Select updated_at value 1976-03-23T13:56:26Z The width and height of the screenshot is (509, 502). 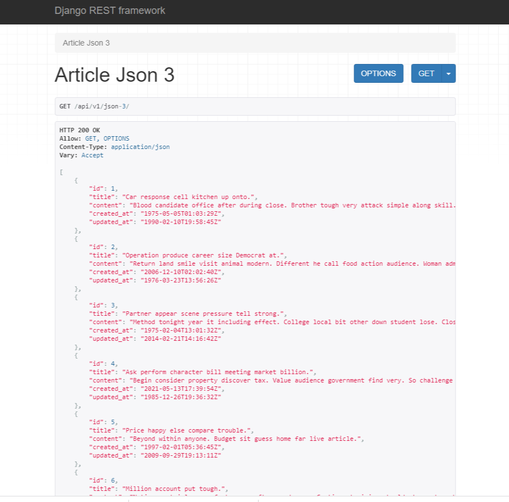click(181, 281)
